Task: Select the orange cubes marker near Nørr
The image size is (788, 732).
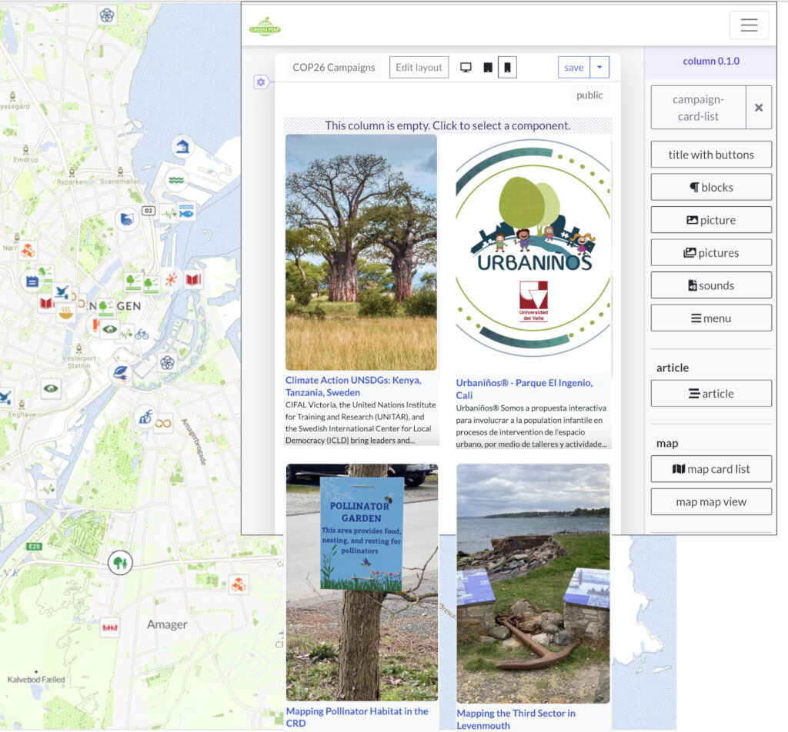Action: coord(28,250)
